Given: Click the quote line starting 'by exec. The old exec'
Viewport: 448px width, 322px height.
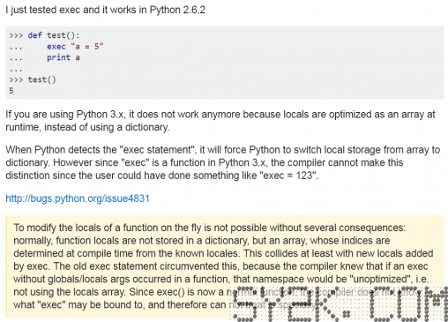Looking at the screenshot, I should coord(220,266).
